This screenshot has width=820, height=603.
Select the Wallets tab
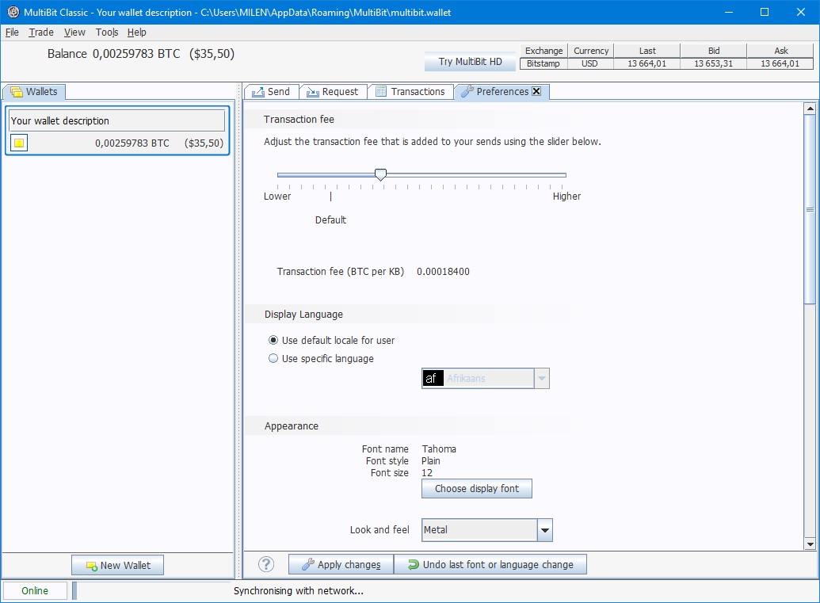[x=35, y=92]
